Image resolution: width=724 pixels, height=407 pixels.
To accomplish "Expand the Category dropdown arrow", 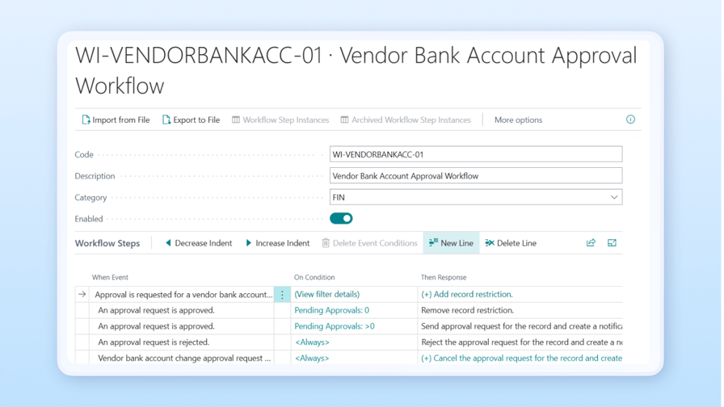I will (613, 197).
